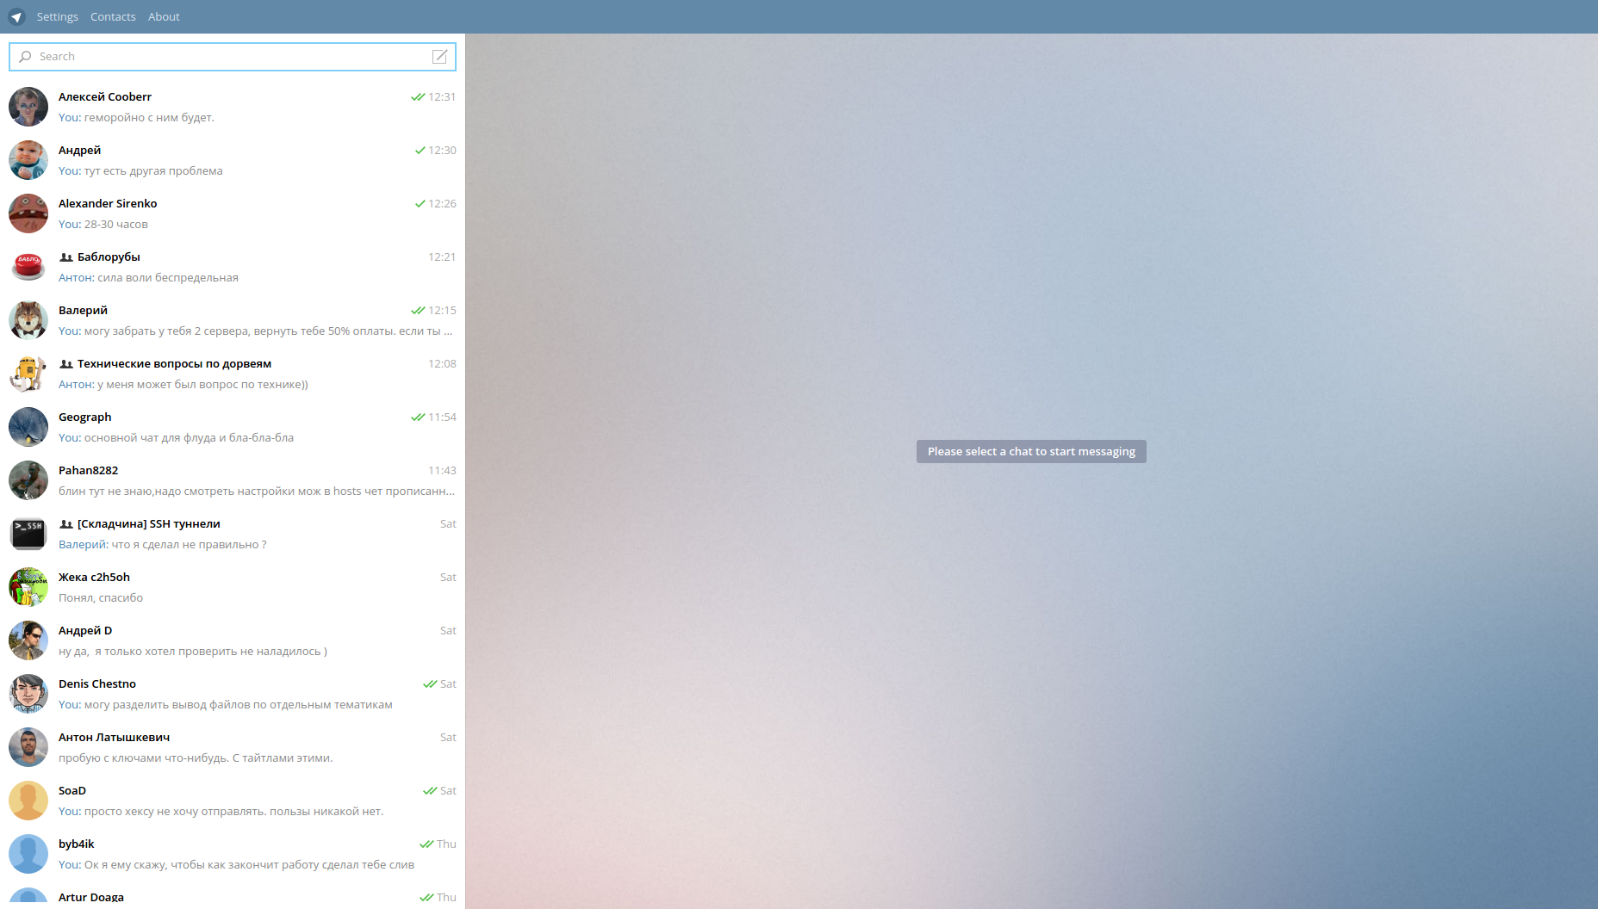Click Pahan8282's avatar picture
This screenshot has width=1598, height=909.
coord(28,480)
